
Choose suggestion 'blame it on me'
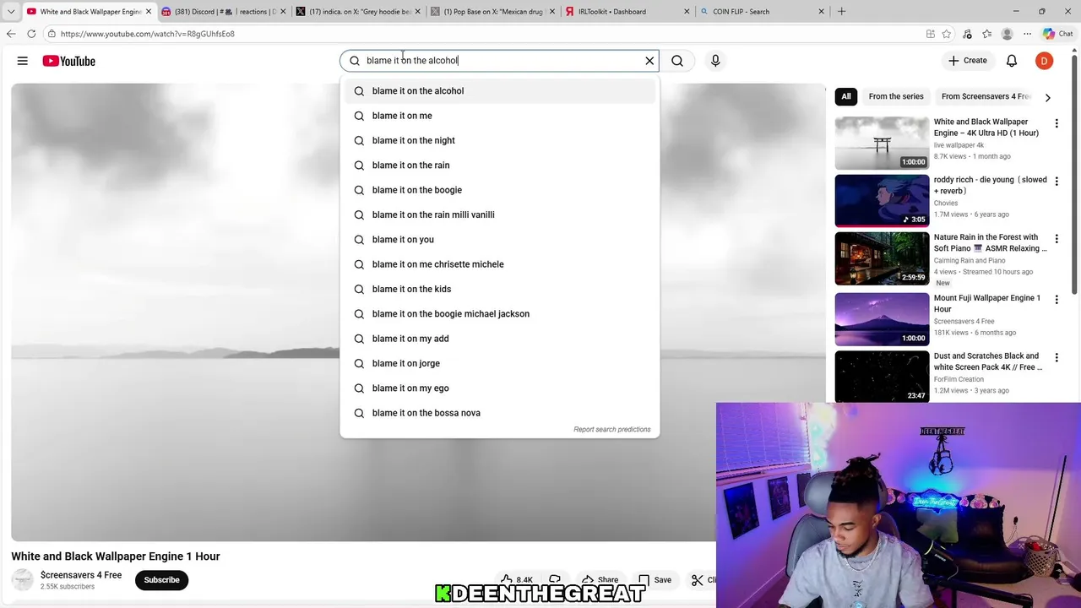tap(499, 116)
